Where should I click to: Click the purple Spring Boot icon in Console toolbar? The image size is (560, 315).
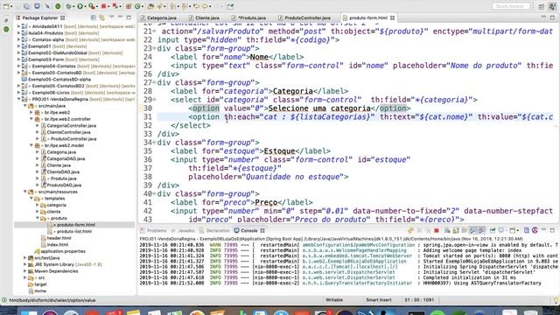click(535, 231)
